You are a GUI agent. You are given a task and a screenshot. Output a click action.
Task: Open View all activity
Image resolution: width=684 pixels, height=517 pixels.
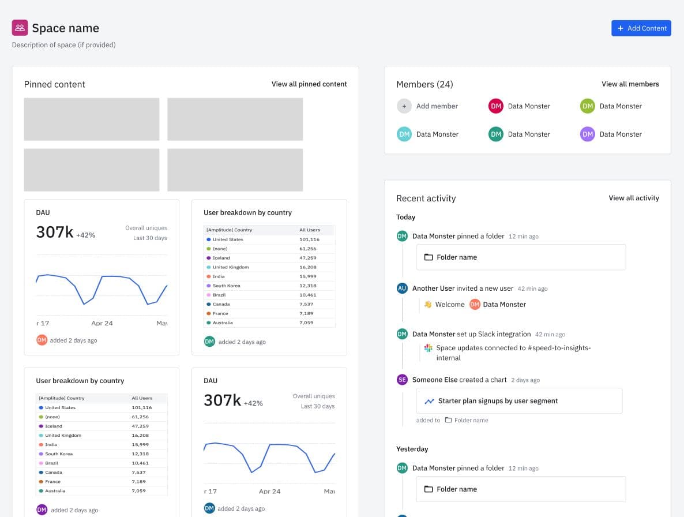(x=634, y=198)
